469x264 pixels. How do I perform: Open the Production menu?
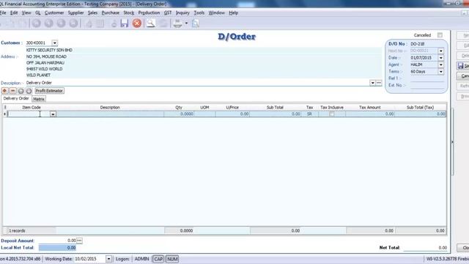[149, 13]
